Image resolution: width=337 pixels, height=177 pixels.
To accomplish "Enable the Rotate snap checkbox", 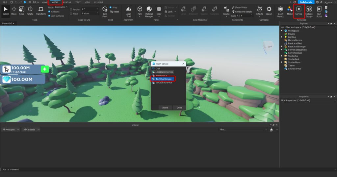I will coord(71,10).
